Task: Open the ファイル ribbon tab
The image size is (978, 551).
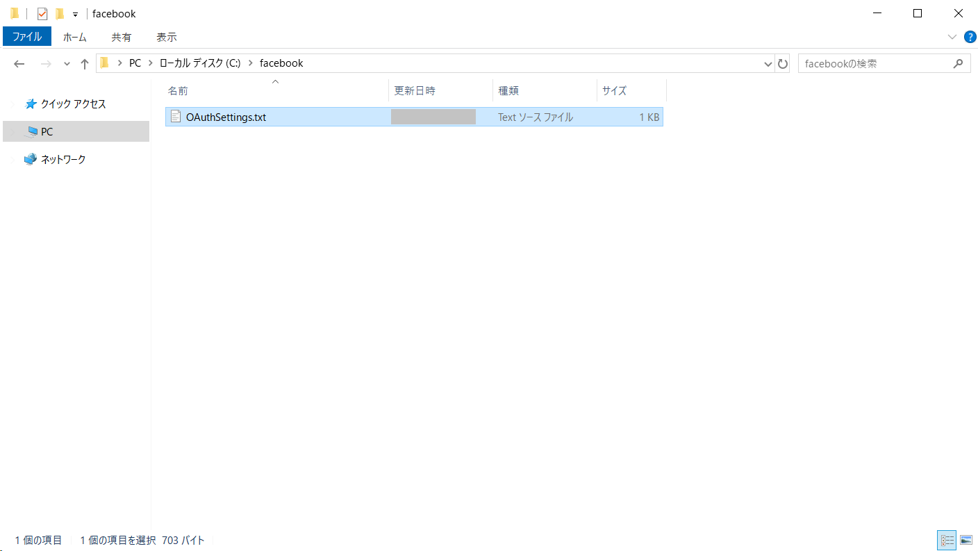Action: pos(27,37)
